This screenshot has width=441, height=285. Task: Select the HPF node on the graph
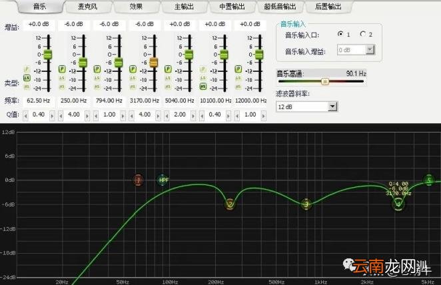pyautogui.click(x=163, y=180)
